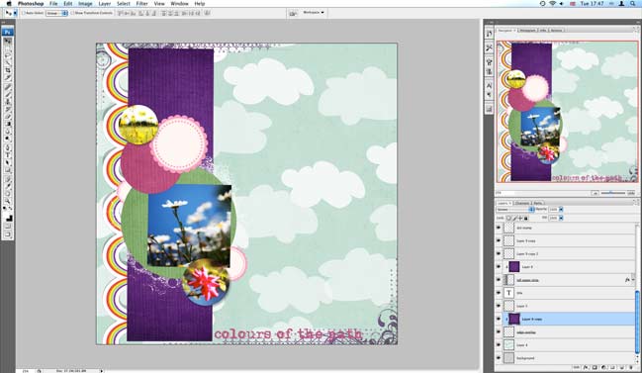
Task: Create new adjustment layer icon
Action: (x=603, y=367)
